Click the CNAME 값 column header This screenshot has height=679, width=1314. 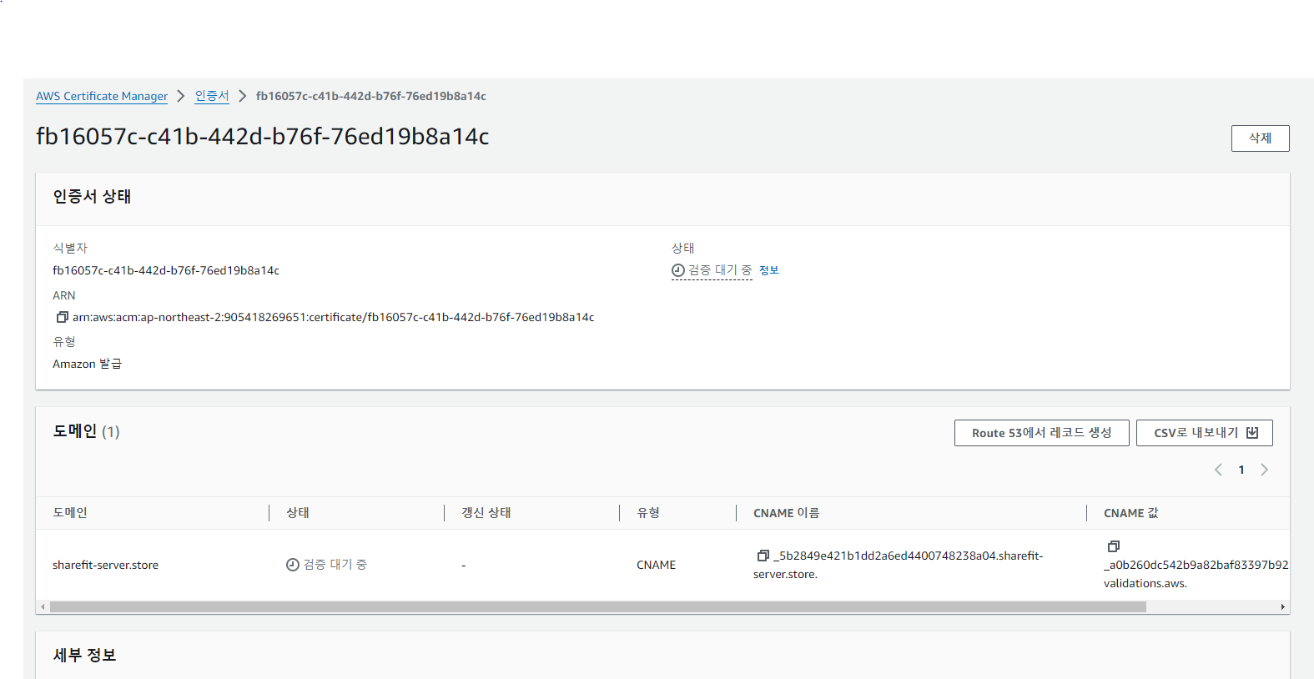1130,513
